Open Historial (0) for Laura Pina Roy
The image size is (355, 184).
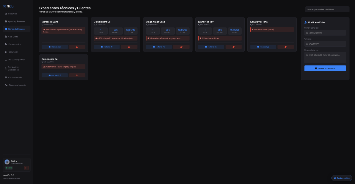[x=211, y=47]
